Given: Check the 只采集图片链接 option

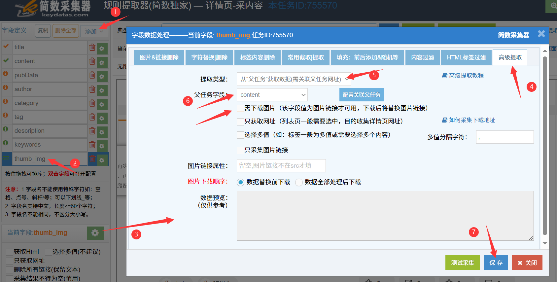Looking at the screenshot, I should point(240,150).
